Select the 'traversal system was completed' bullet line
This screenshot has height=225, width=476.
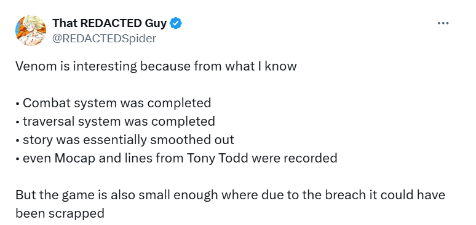pyautogui.click(x=116, y=121)
